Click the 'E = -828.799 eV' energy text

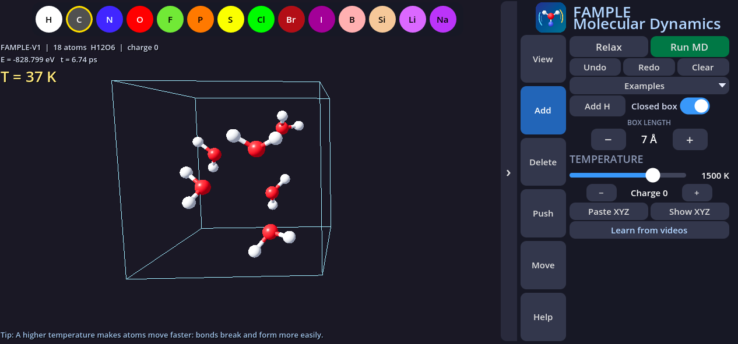point(29,59)
